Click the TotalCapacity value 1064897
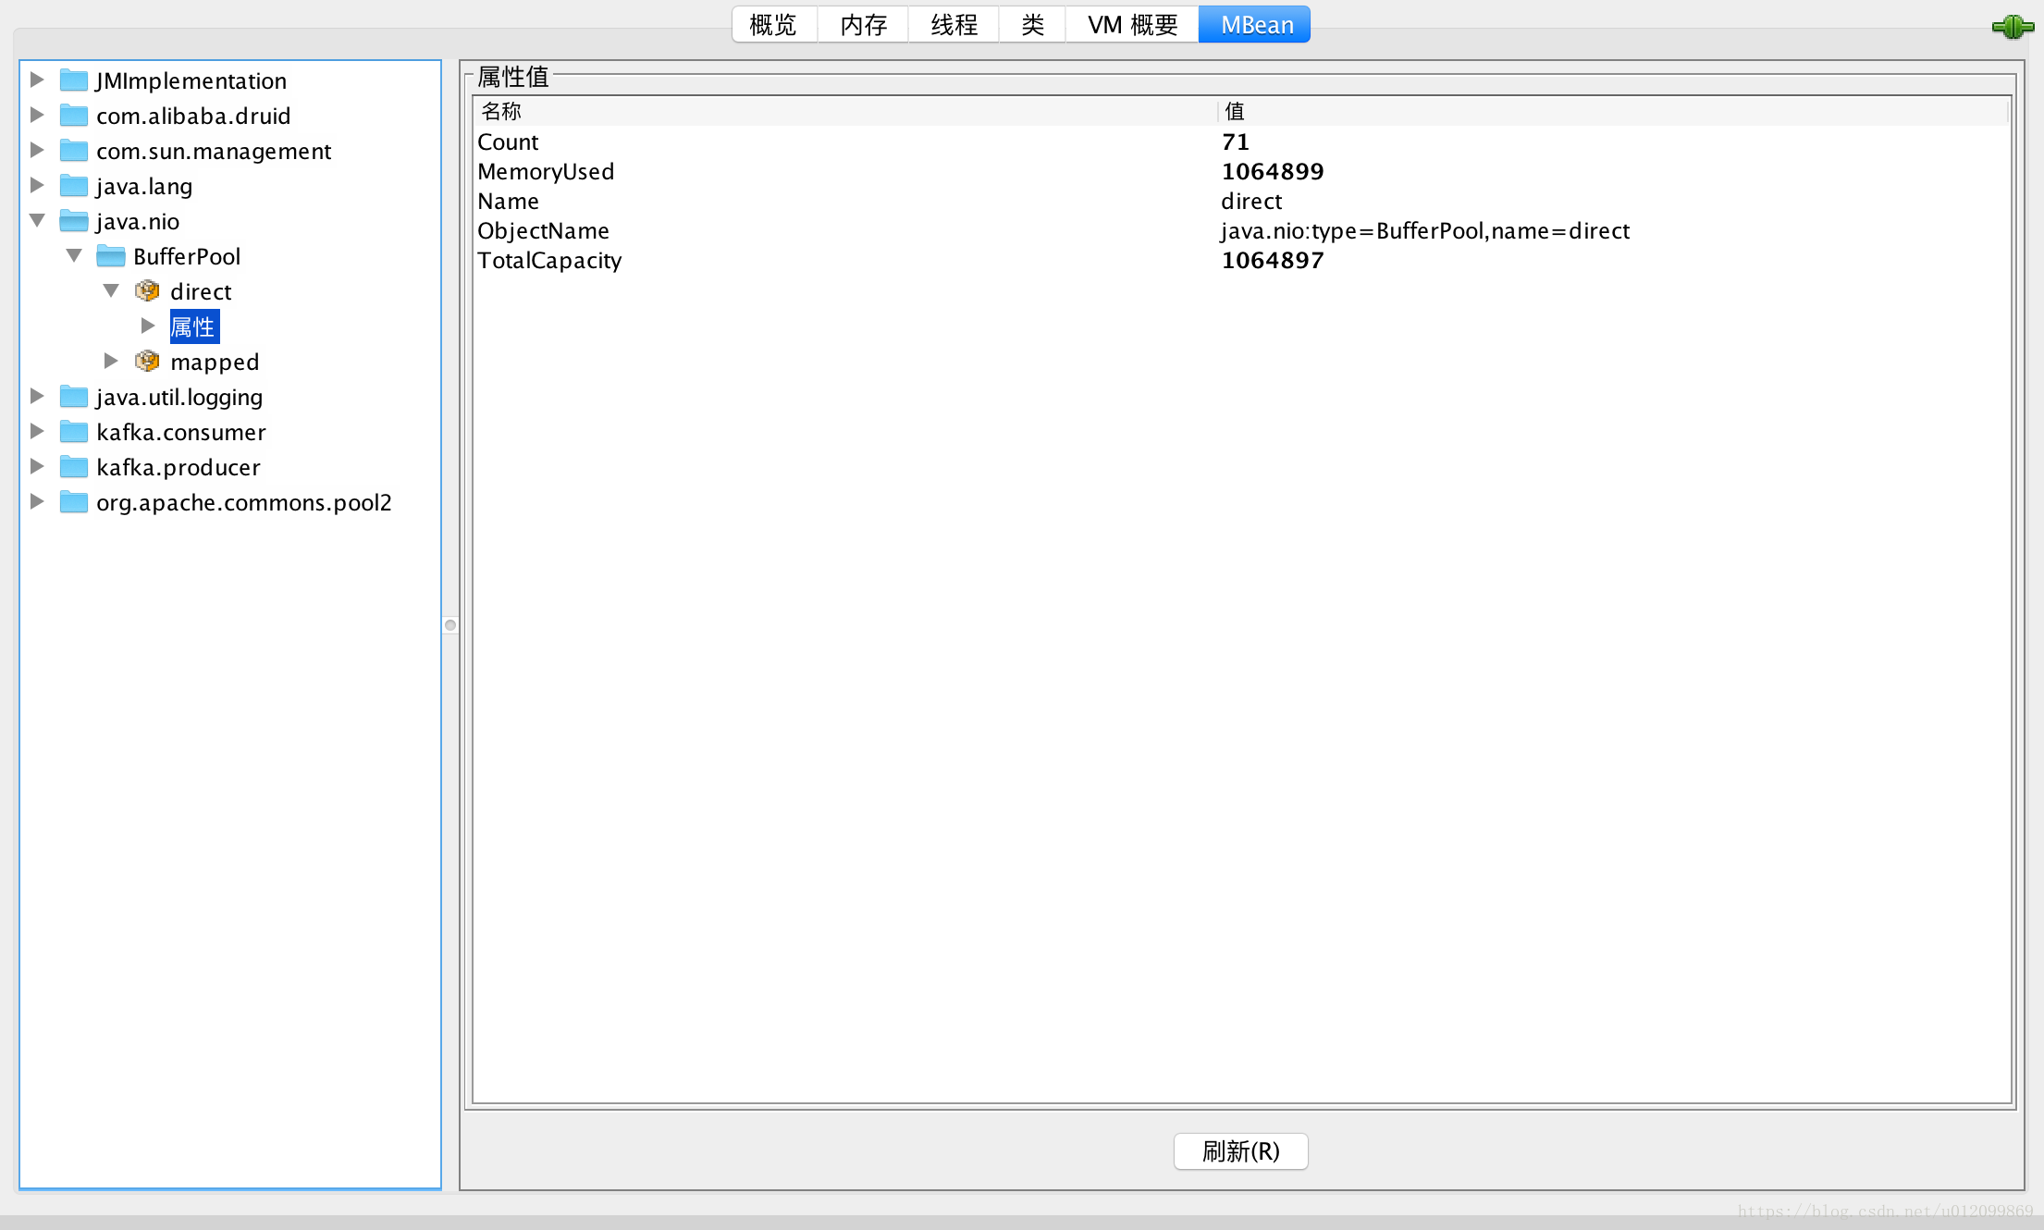The image size is (2044, 1230). [1273, 260]
